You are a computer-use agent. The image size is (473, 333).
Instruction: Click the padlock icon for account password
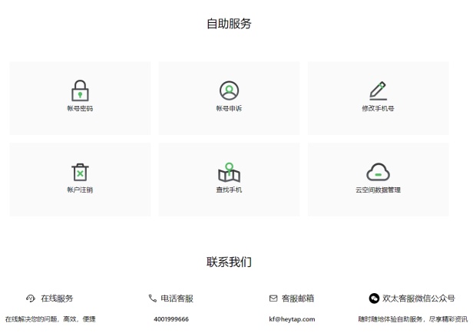[80, 91]
